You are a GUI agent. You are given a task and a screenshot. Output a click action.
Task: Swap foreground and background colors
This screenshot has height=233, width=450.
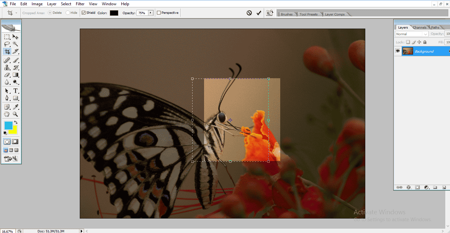(x=15, y=122)
